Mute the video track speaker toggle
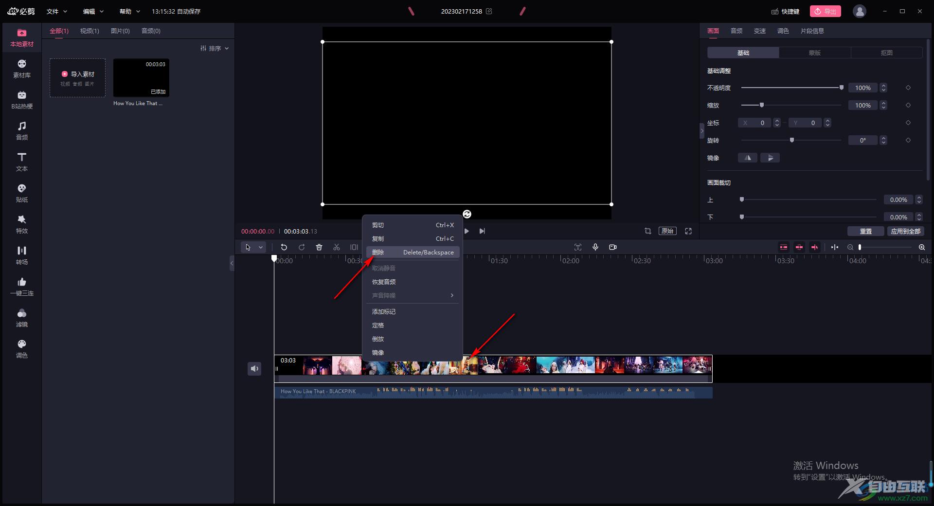This screenshot has width=934, height=506. (x=254, y=369)
